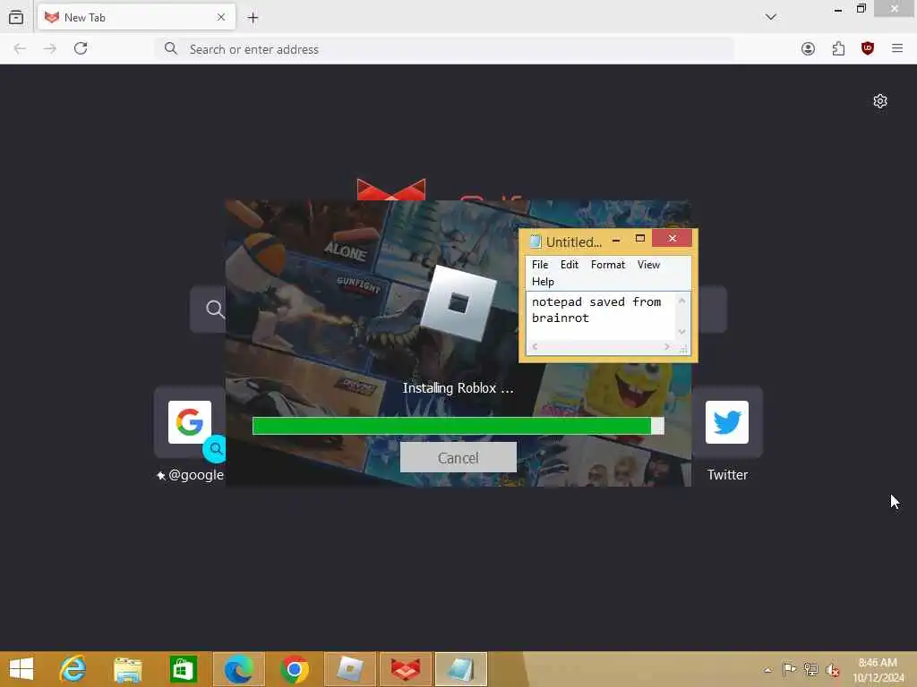The width and height of the screenshot is (917, 687).
Task: Open the taskbar clock and date
Action: tap(878, 670)
